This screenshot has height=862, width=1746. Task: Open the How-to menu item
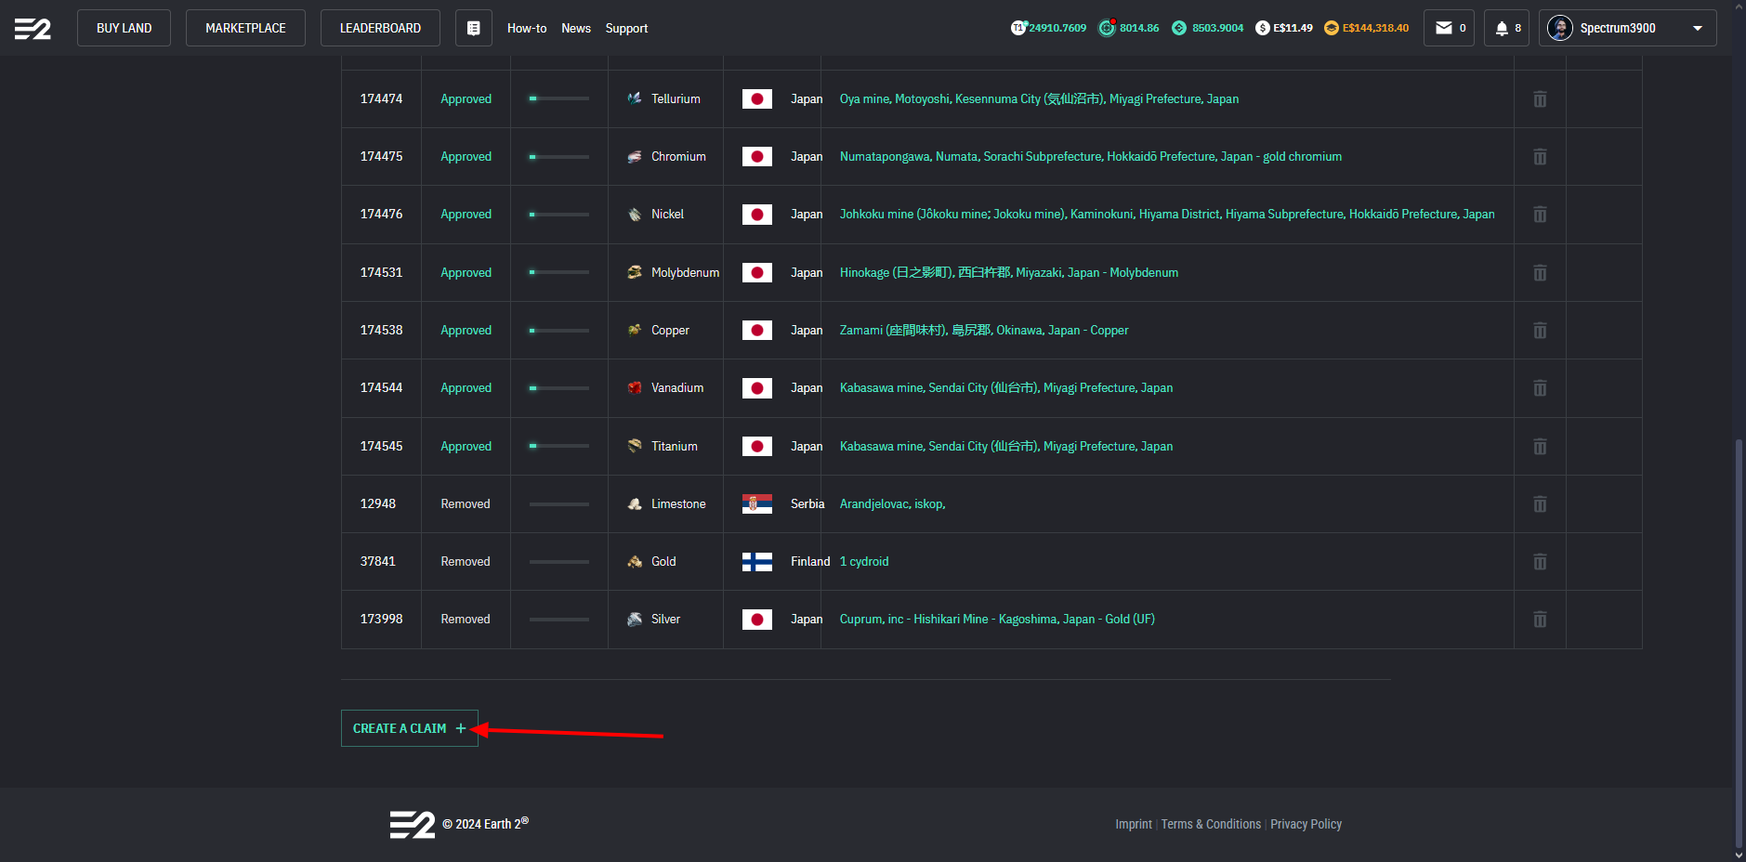pos(527,28)
